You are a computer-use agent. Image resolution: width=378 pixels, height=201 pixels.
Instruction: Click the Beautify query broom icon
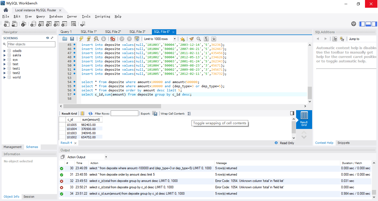point(191,39)
